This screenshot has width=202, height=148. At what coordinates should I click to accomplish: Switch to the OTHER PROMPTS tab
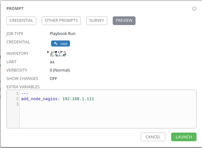click(61, 21)
